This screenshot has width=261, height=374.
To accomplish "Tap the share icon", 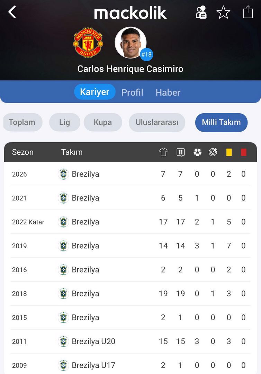I will pyautogui.click(x=248, y=12).
